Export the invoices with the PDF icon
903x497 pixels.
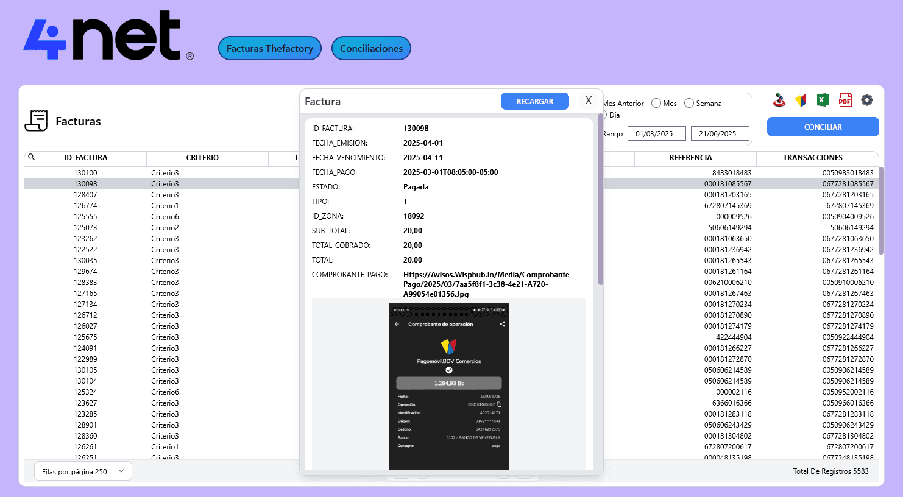[x=845, y=100]
